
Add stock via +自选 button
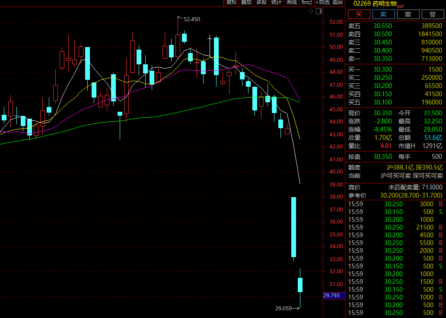[x=322, y=3]
